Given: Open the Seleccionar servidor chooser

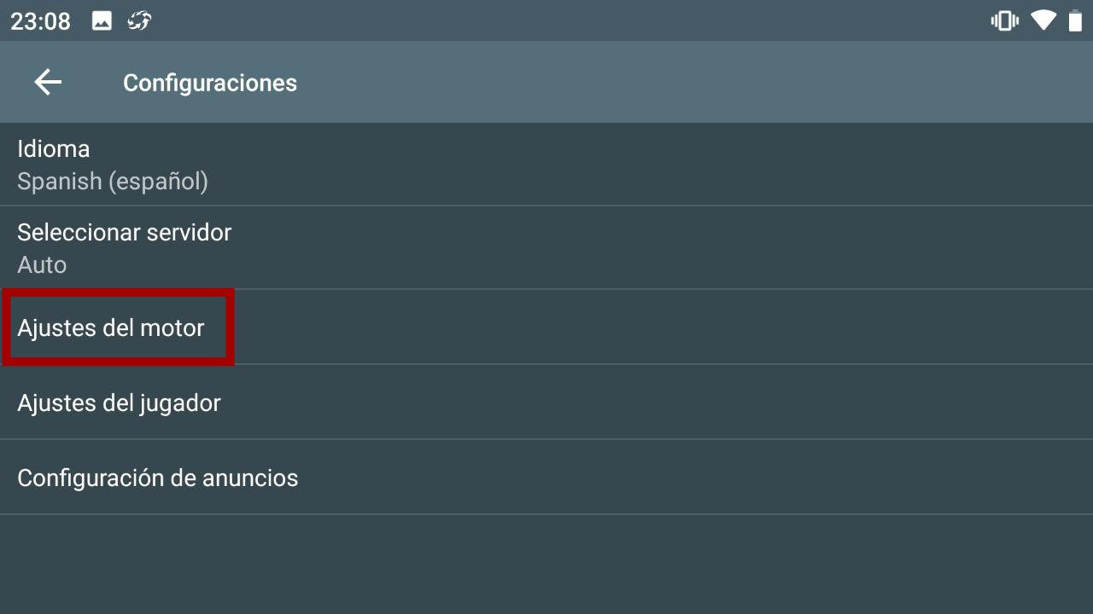Looking at the screenshot, I should [125, 233].
